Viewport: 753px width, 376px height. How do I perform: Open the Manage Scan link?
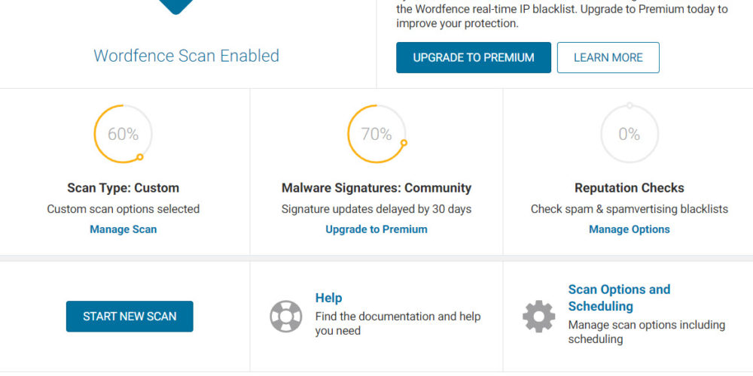[123, 229]
